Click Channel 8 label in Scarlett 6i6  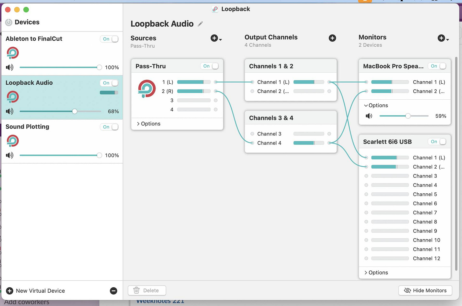pyautogui.click(x=425, y=222)
